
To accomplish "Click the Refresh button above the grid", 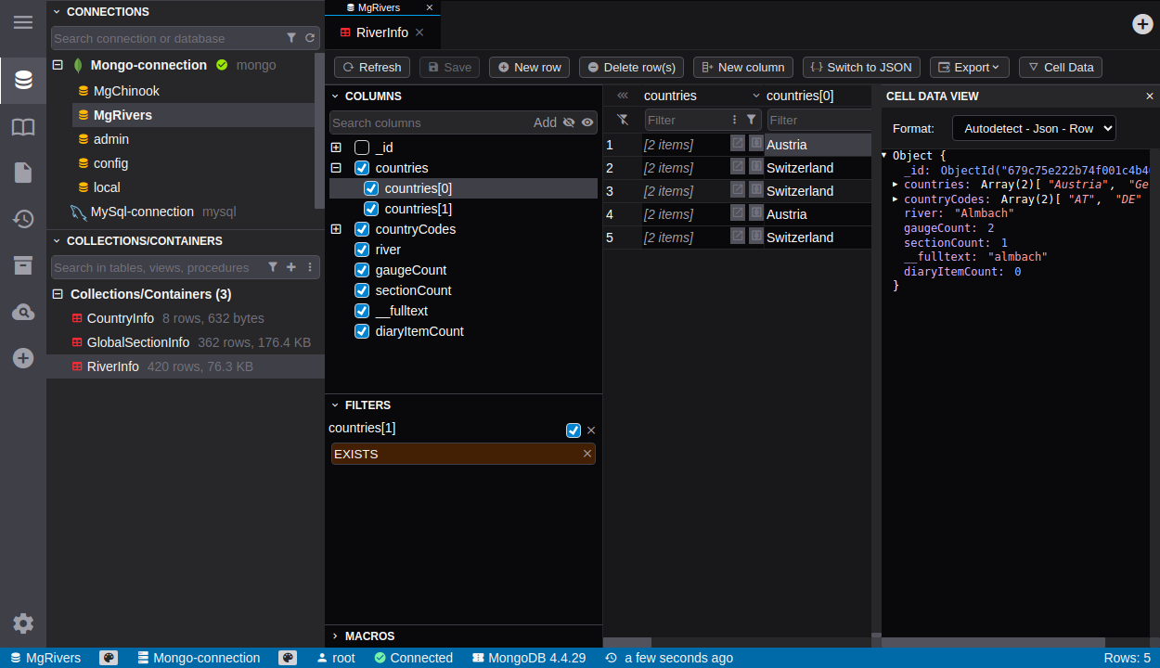I will (371, 67).
